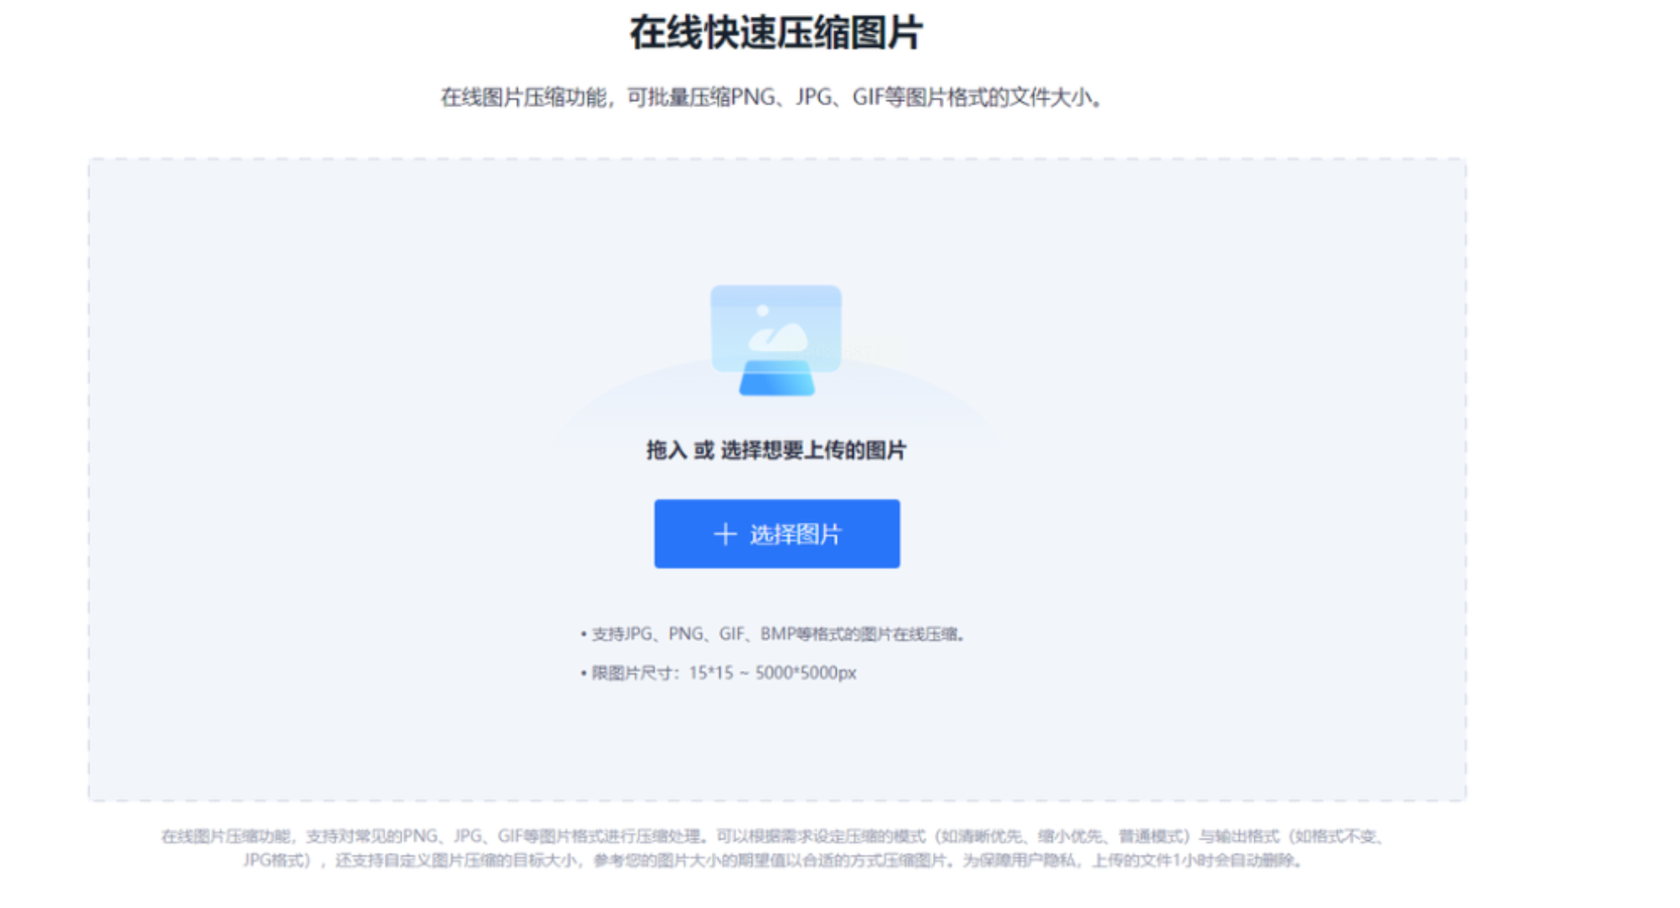
Task: Click the 拖入 或 选择想要上传的图片 prompt text
Action: (x=776, y=451)
